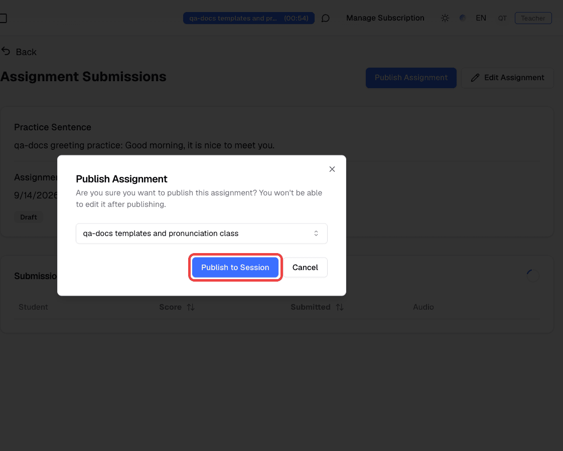The height and width of the screenshot is (451, 563).
Task: Click the sidebar toggle icon at top left
Action: pyautogui.click(x=3, y=18)
